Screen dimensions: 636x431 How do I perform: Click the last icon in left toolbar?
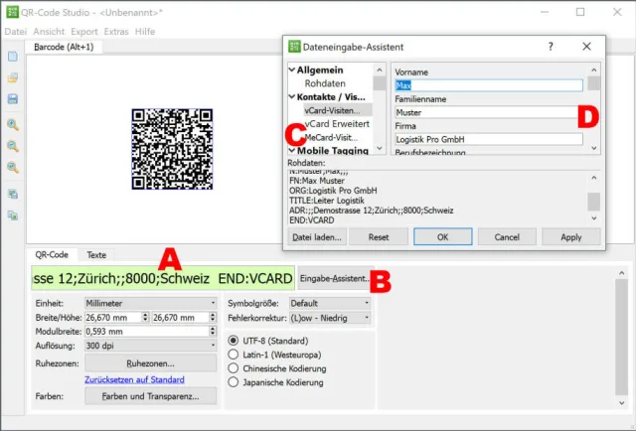tap(13, 215)
